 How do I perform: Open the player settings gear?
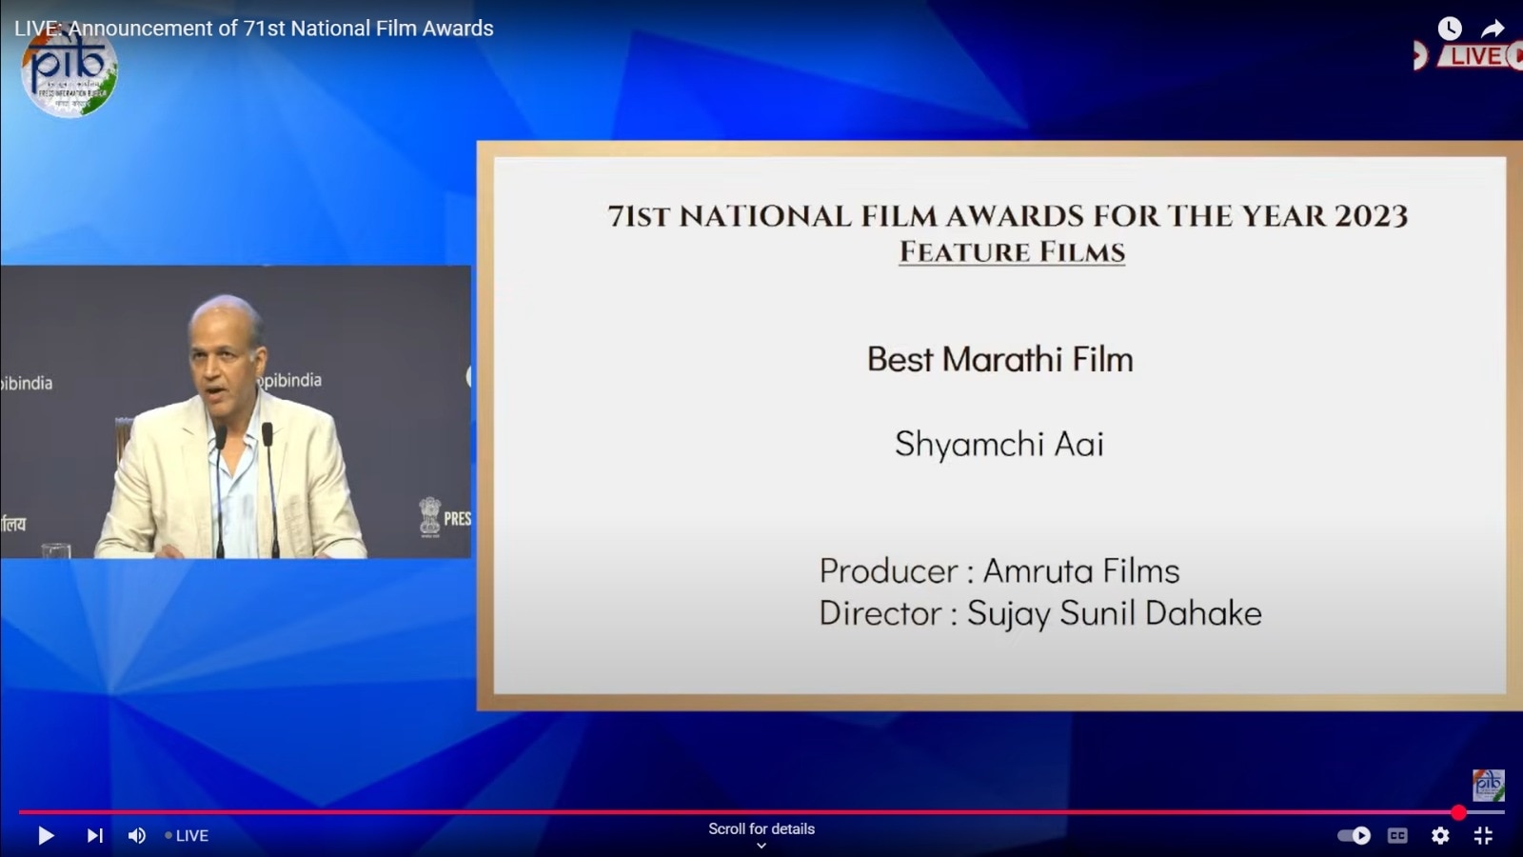point(1440,835)
